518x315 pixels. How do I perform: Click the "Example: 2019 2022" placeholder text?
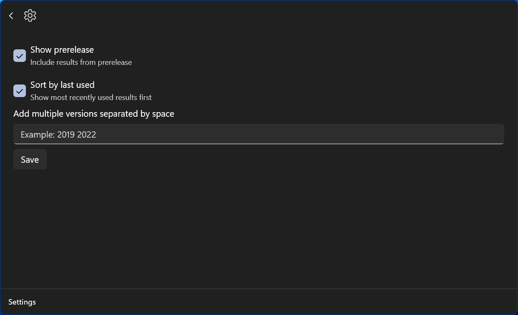point(59,135)
